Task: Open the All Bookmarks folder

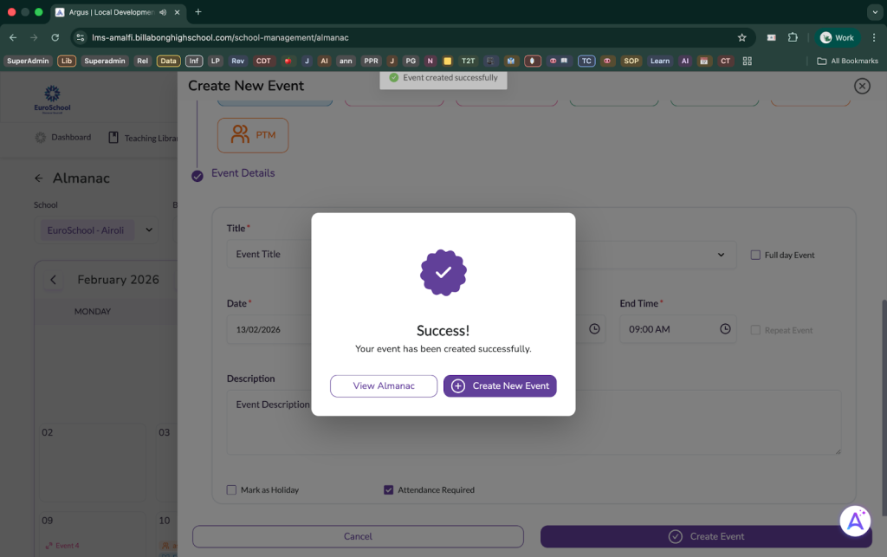Action: coord(847,61)
